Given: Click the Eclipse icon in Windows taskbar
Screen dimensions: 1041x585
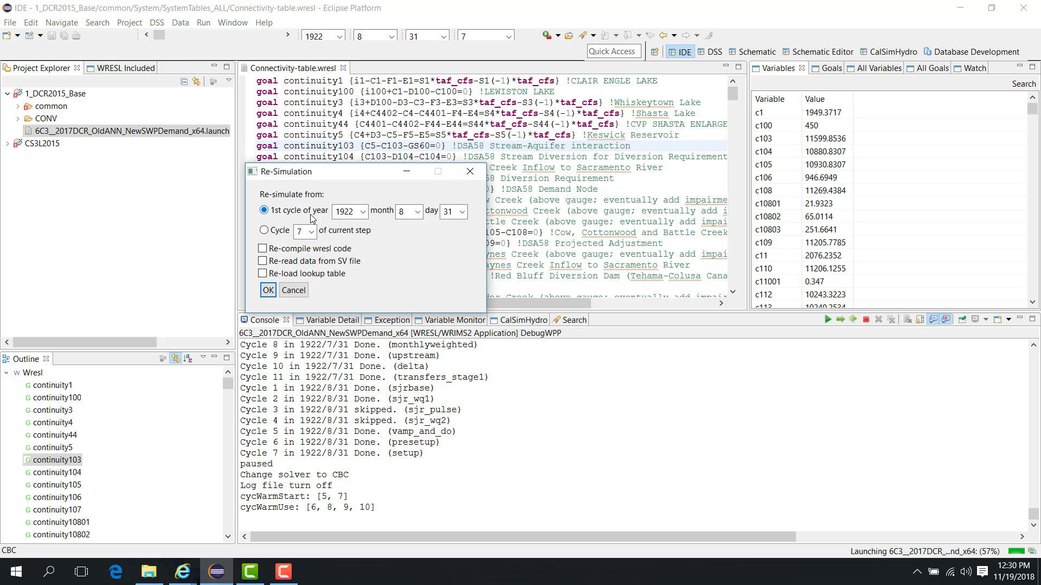Looking at the screenshot, I should tap(216, 571).
